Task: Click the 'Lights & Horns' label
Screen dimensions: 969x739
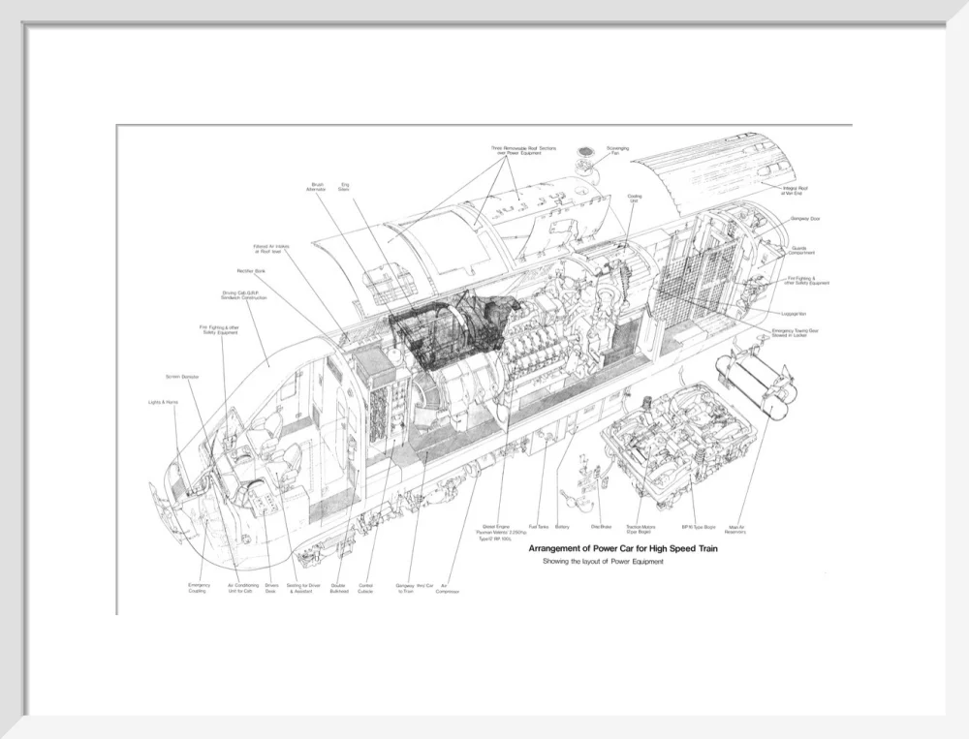Action: click(x=163, y=402)
